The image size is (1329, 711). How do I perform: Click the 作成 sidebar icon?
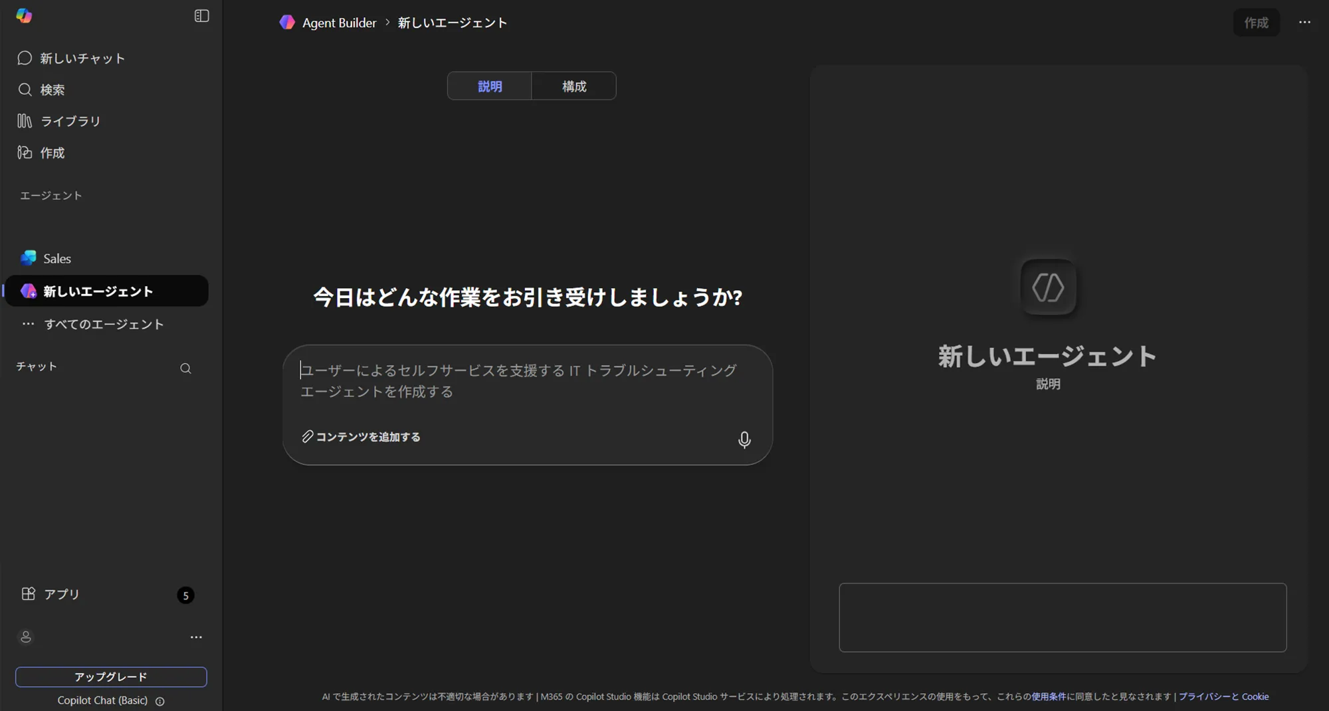(25, 153)
